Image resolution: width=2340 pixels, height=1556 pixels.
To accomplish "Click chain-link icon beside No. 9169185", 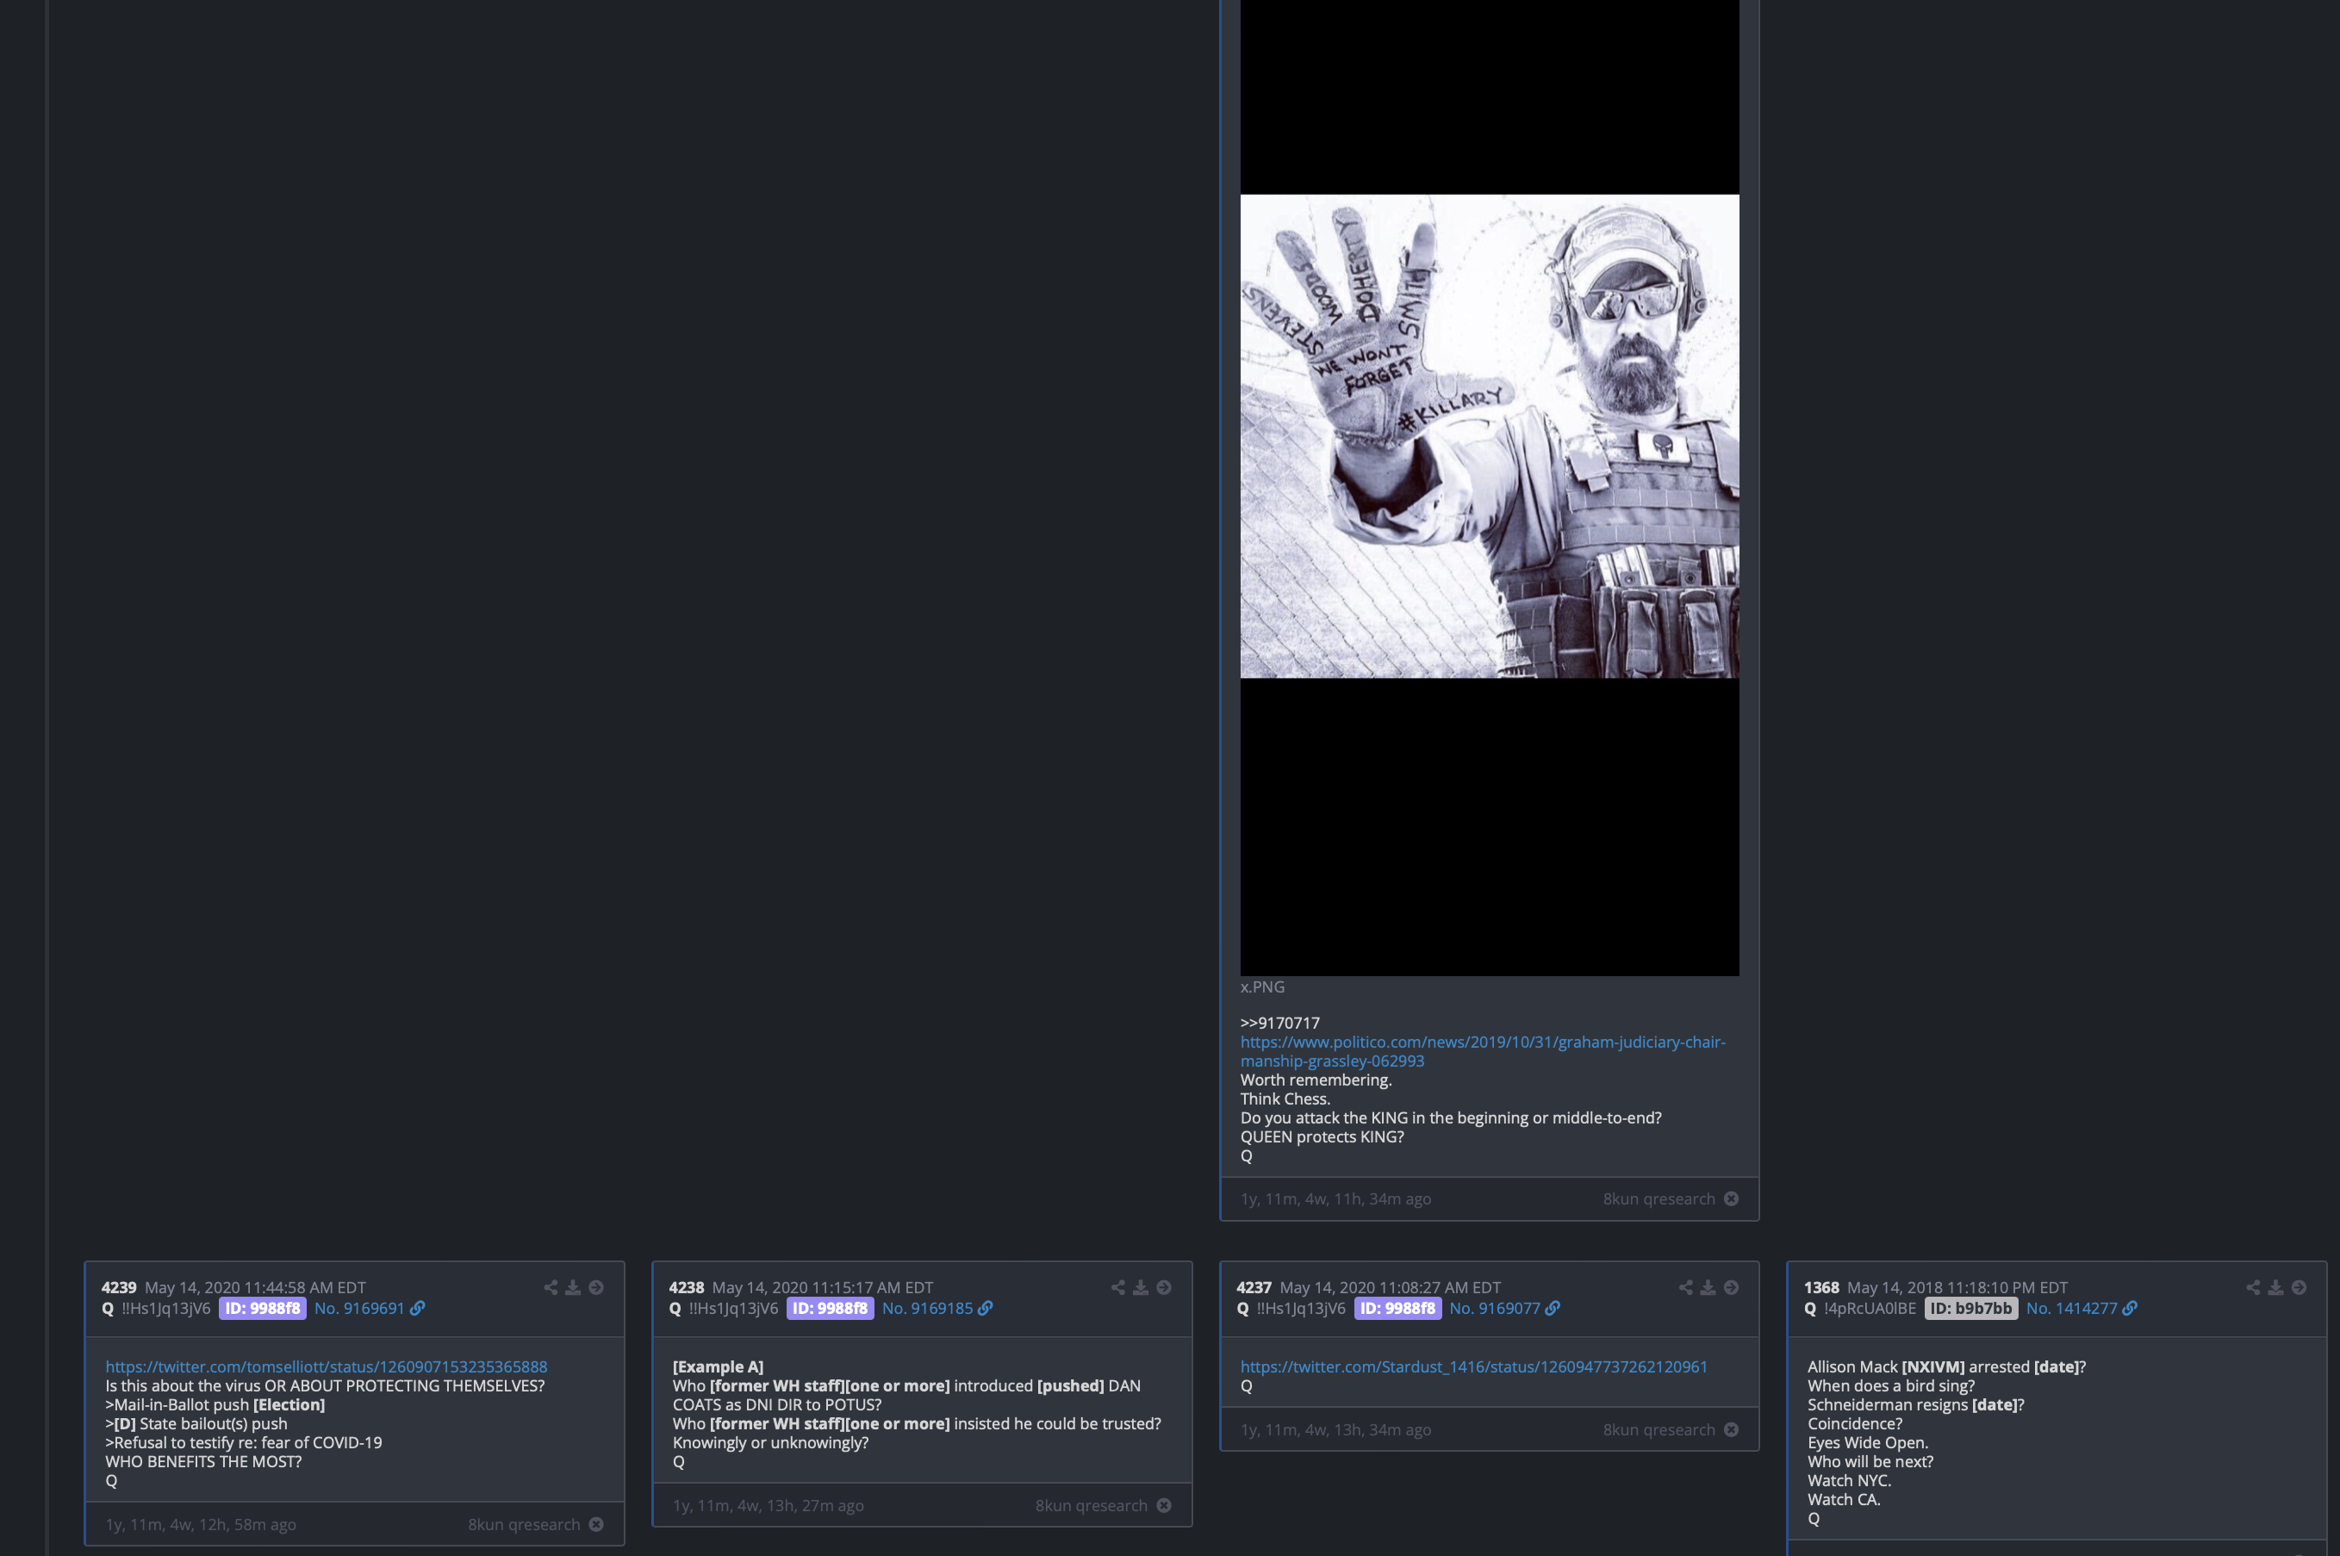I will pos(986,1308).
